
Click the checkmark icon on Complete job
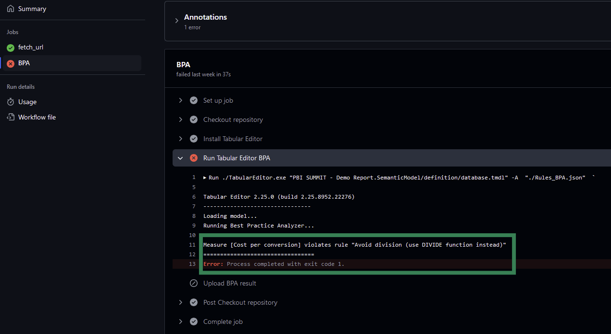[194, 322]
